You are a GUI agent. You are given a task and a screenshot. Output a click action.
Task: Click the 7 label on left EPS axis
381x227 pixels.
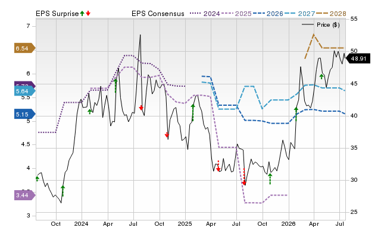[x=28, y=26]
